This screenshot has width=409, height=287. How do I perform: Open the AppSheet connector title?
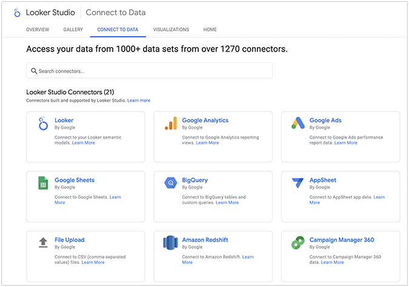(x=323, y=180)
